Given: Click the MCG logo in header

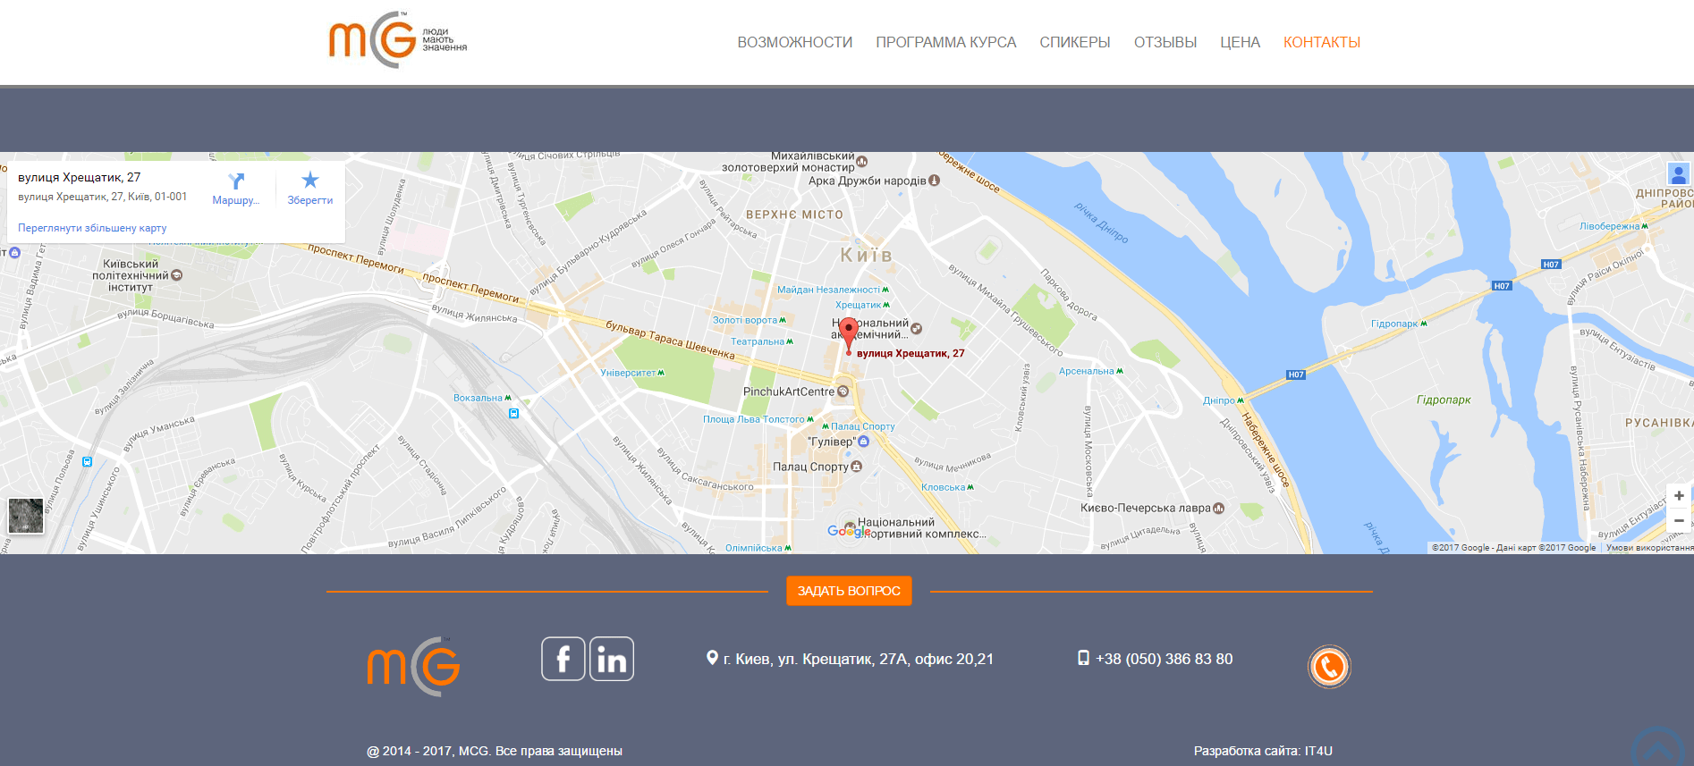Looking at the screenshot, I should click(397, 40).
